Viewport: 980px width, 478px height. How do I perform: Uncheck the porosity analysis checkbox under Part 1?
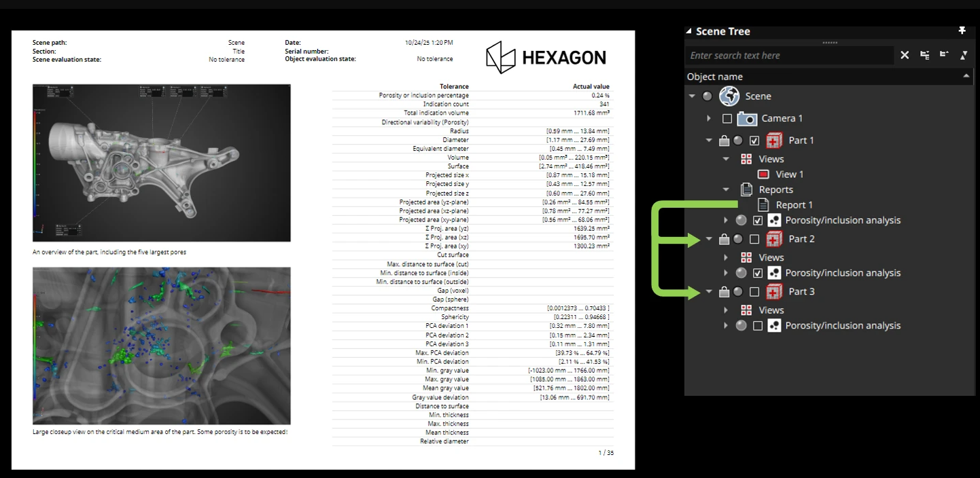point(758,220)
